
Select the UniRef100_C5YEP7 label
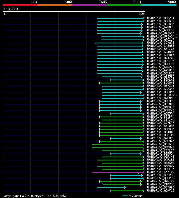[161, 123]
